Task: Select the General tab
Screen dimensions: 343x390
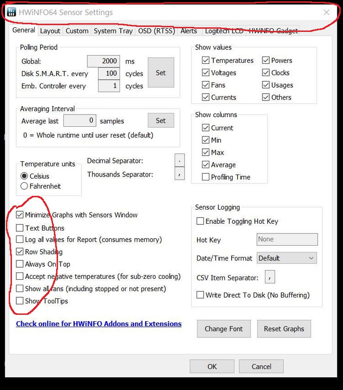Action: click(x=23, y=30)
